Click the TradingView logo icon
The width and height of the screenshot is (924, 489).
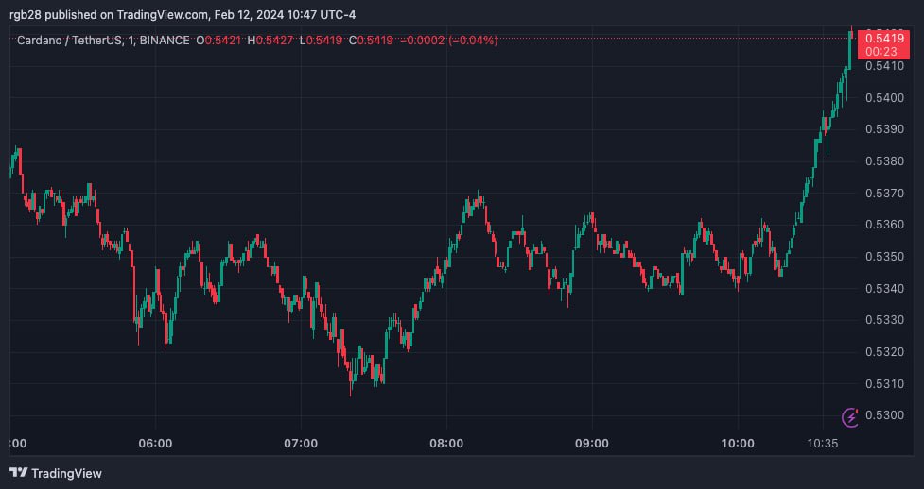tap(19, 473)
